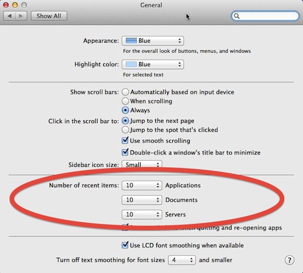
Task: Click the search magnifying glass icon
Action: pos(237,16)
